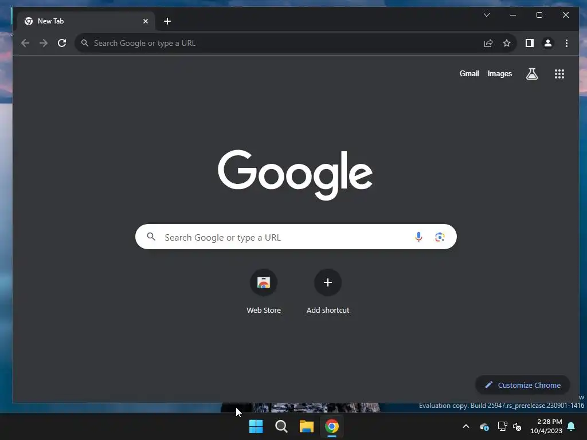Switch to the New Tab tab

coord(86,21)
